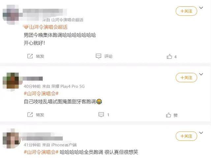Click repost icon on second post
The width and height of the screenshot is (211, 162).
coord(30,115)
